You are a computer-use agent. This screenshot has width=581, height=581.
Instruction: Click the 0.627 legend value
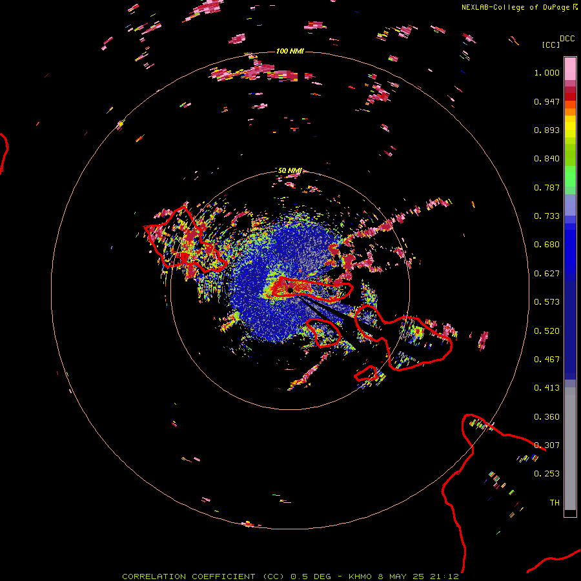547,274
